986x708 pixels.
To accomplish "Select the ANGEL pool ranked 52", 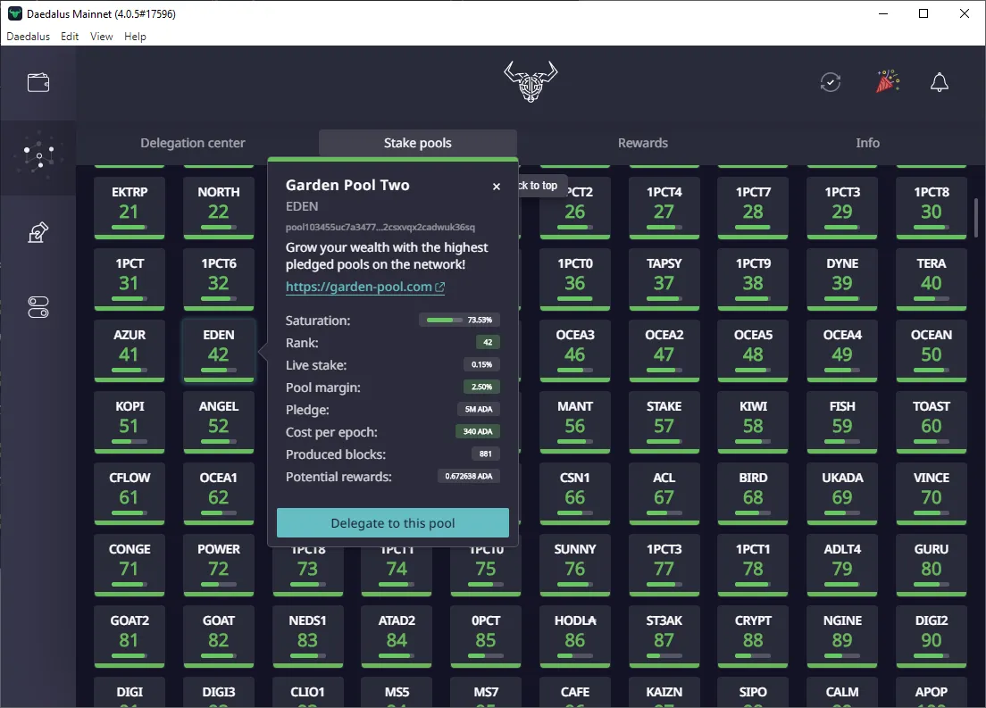I will click(219, 422).
